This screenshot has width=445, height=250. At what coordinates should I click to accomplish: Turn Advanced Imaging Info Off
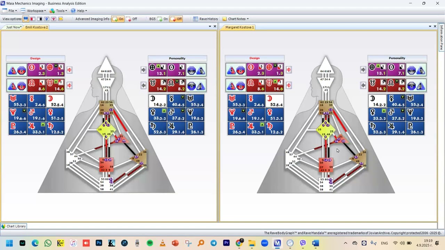pyautogui.click(x=131, y=19)
